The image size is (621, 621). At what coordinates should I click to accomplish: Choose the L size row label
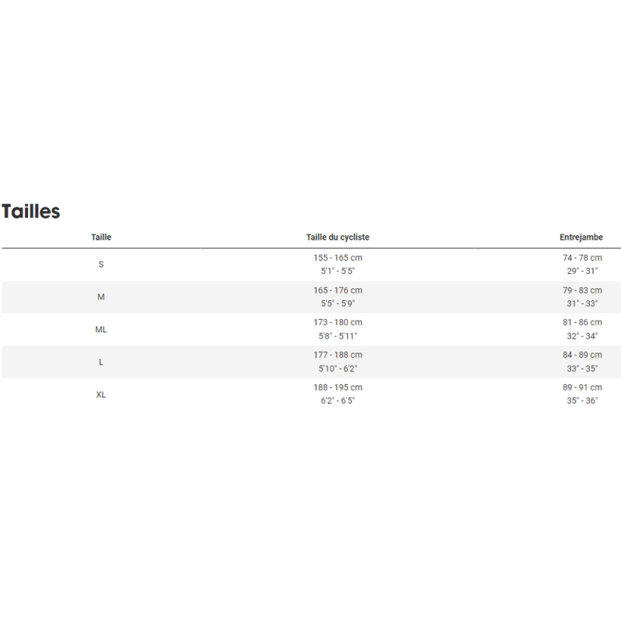pyautogui.click(x=101, y=363)
